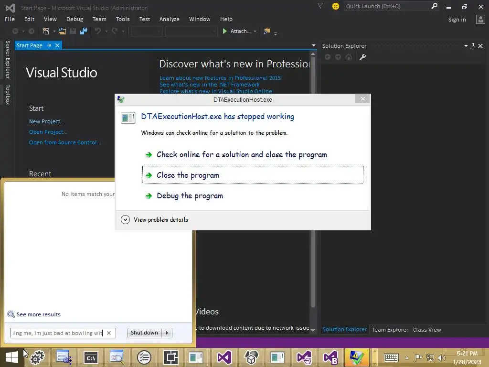Viewport: 489px width, 367px height.
Task: Expand View problem details chevron
Action: point(126,220)
